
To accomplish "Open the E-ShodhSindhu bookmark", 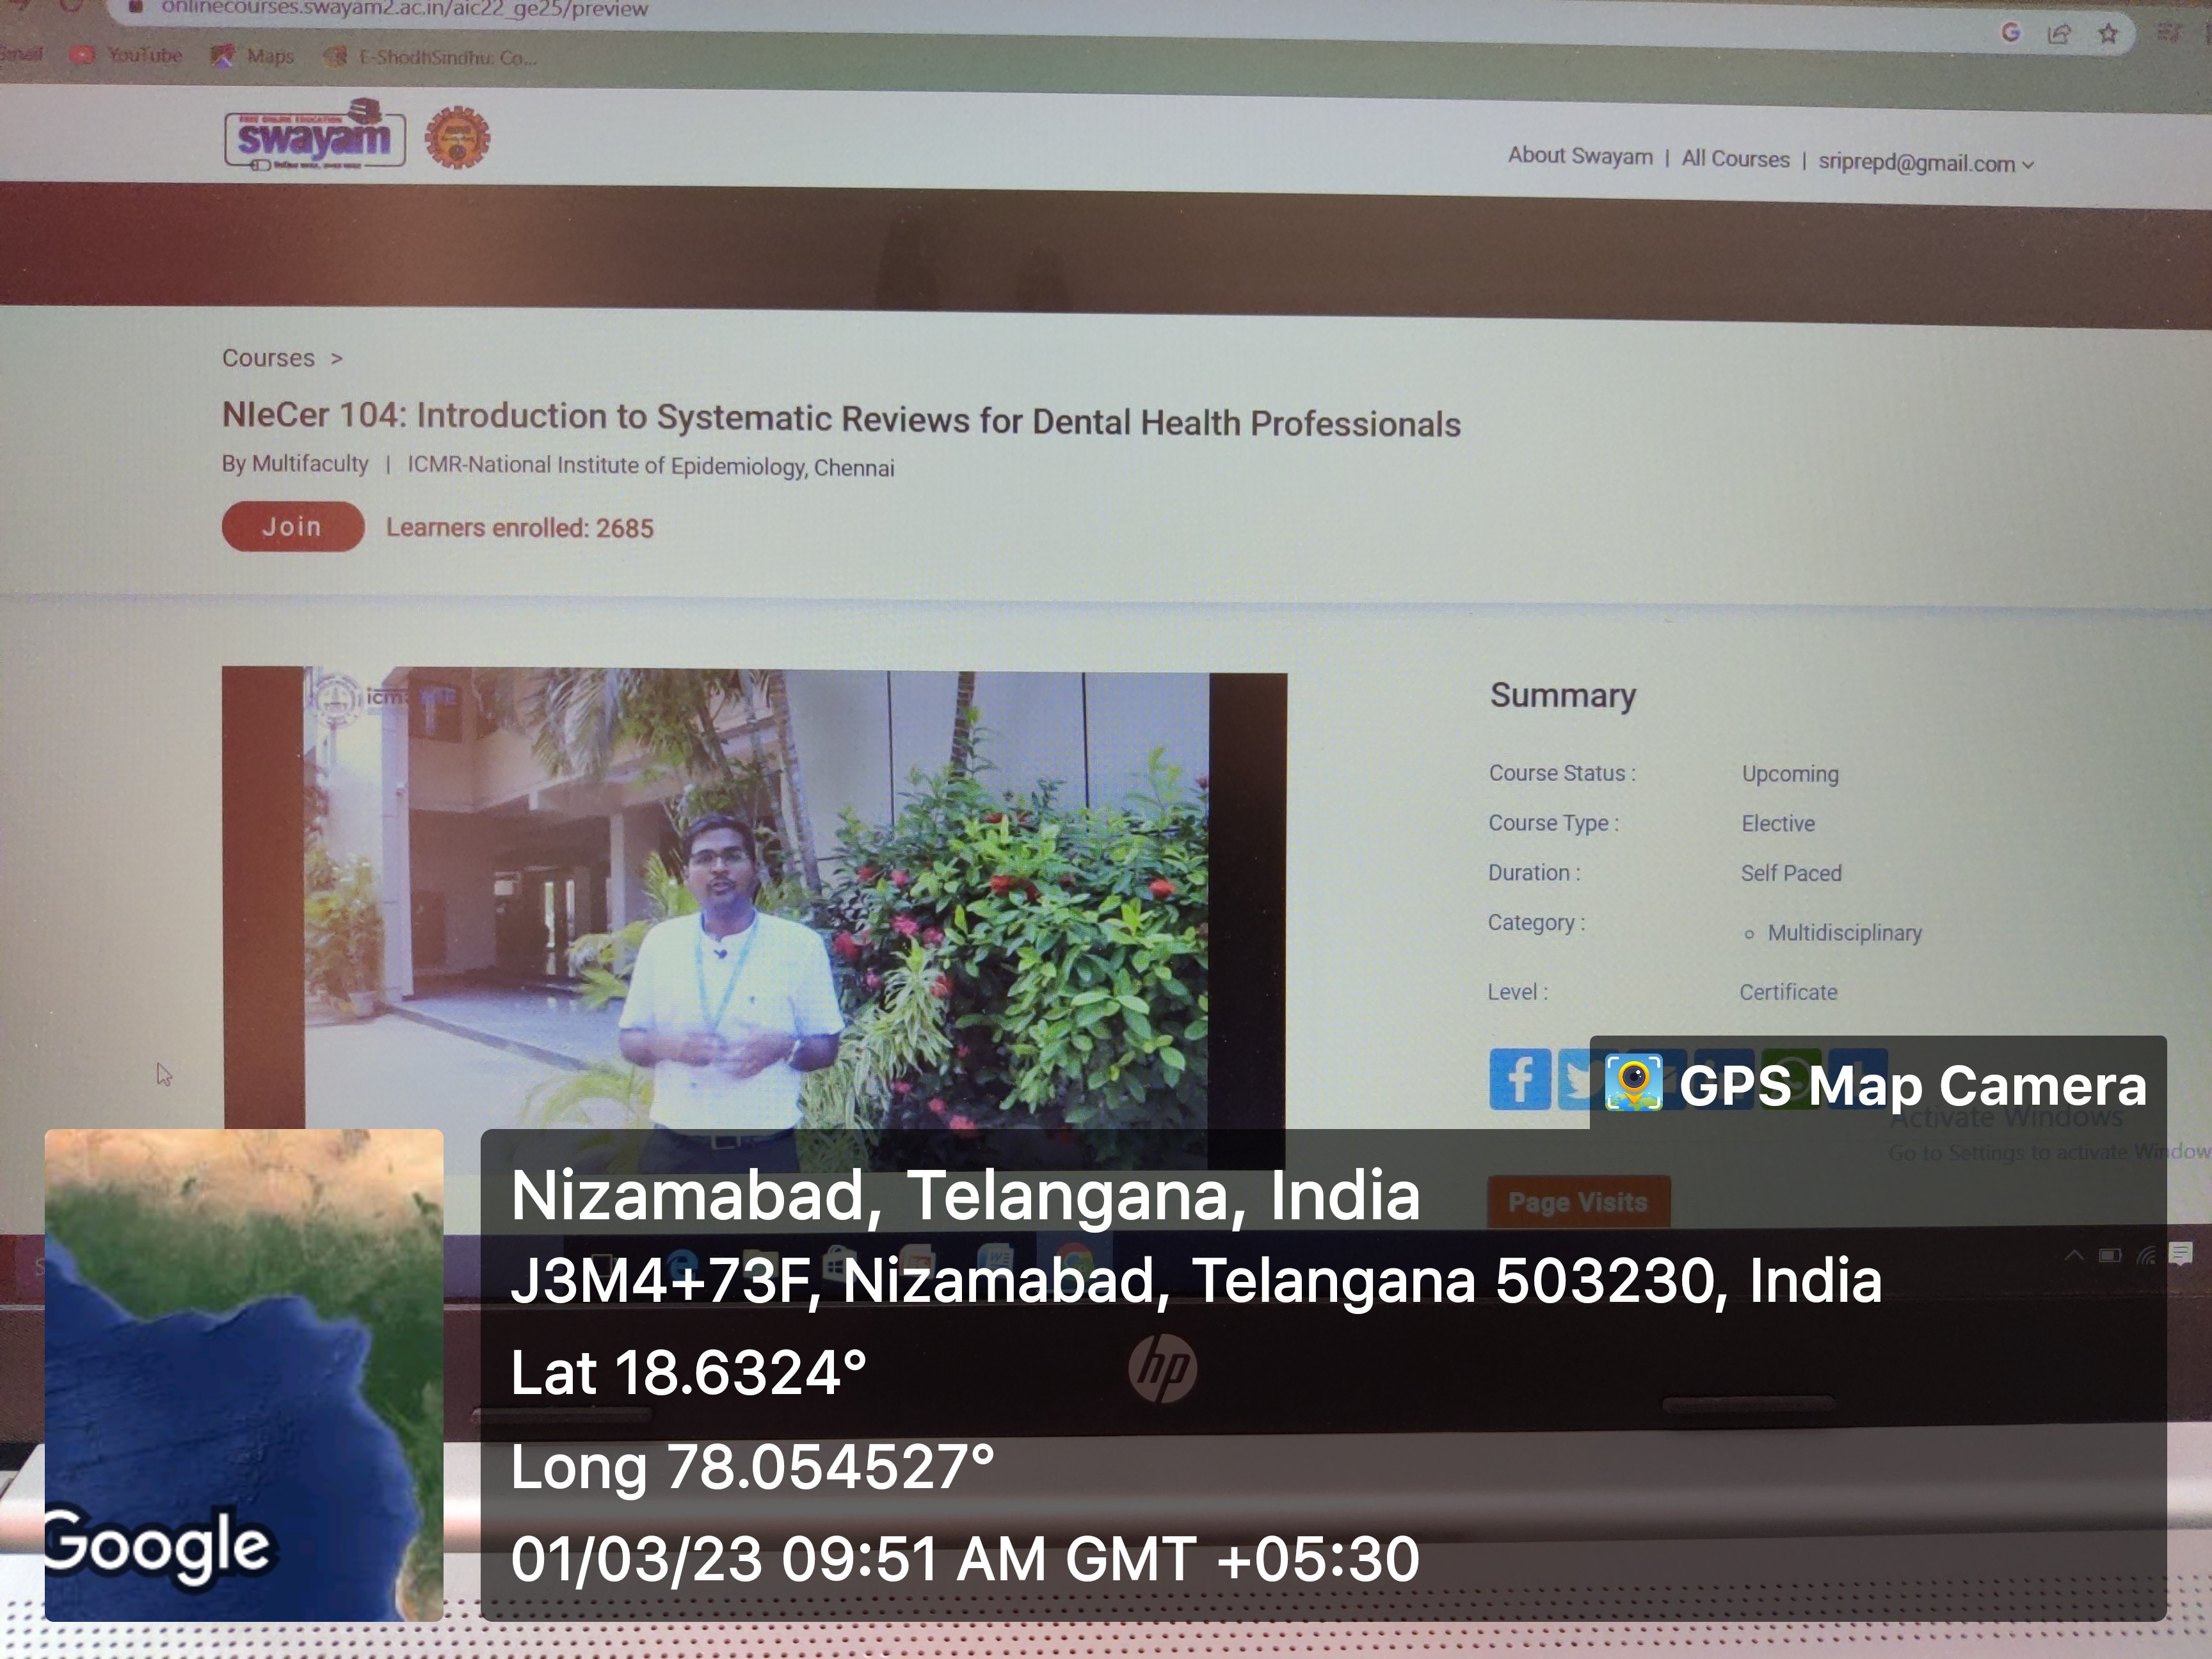I will coord(431,57).
